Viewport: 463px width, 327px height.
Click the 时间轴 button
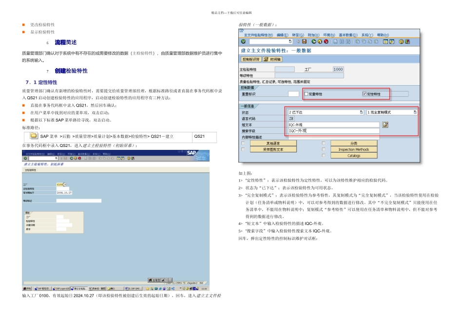(x=272, y=59)
